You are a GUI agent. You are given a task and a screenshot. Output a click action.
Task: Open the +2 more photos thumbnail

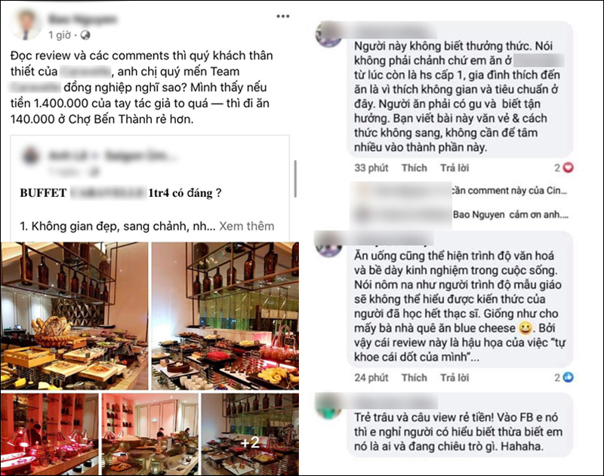[x=250, y=434]
